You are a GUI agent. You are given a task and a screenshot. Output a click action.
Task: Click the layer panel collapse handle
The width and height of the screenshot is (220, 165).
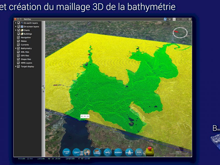(x=43, y=88)
